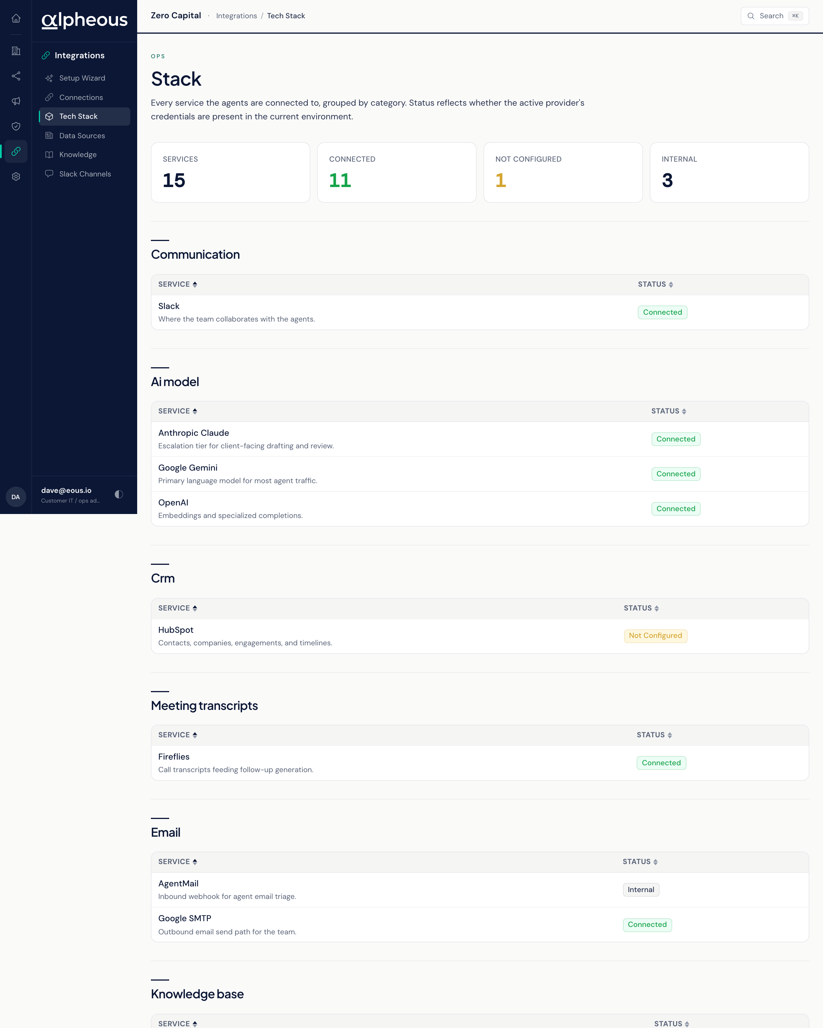
Task: Select the green link icon in rail
Action: tap(16, 151)
